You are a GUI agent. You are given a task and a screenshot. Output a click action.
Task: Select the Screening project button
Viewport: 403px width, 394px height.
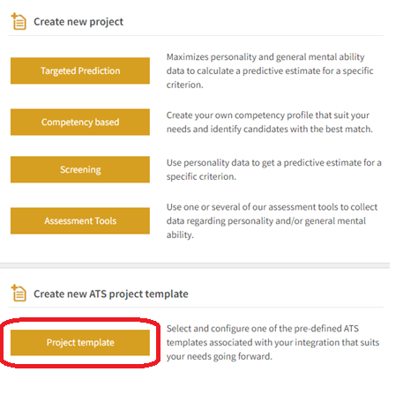tap(80, 169)
